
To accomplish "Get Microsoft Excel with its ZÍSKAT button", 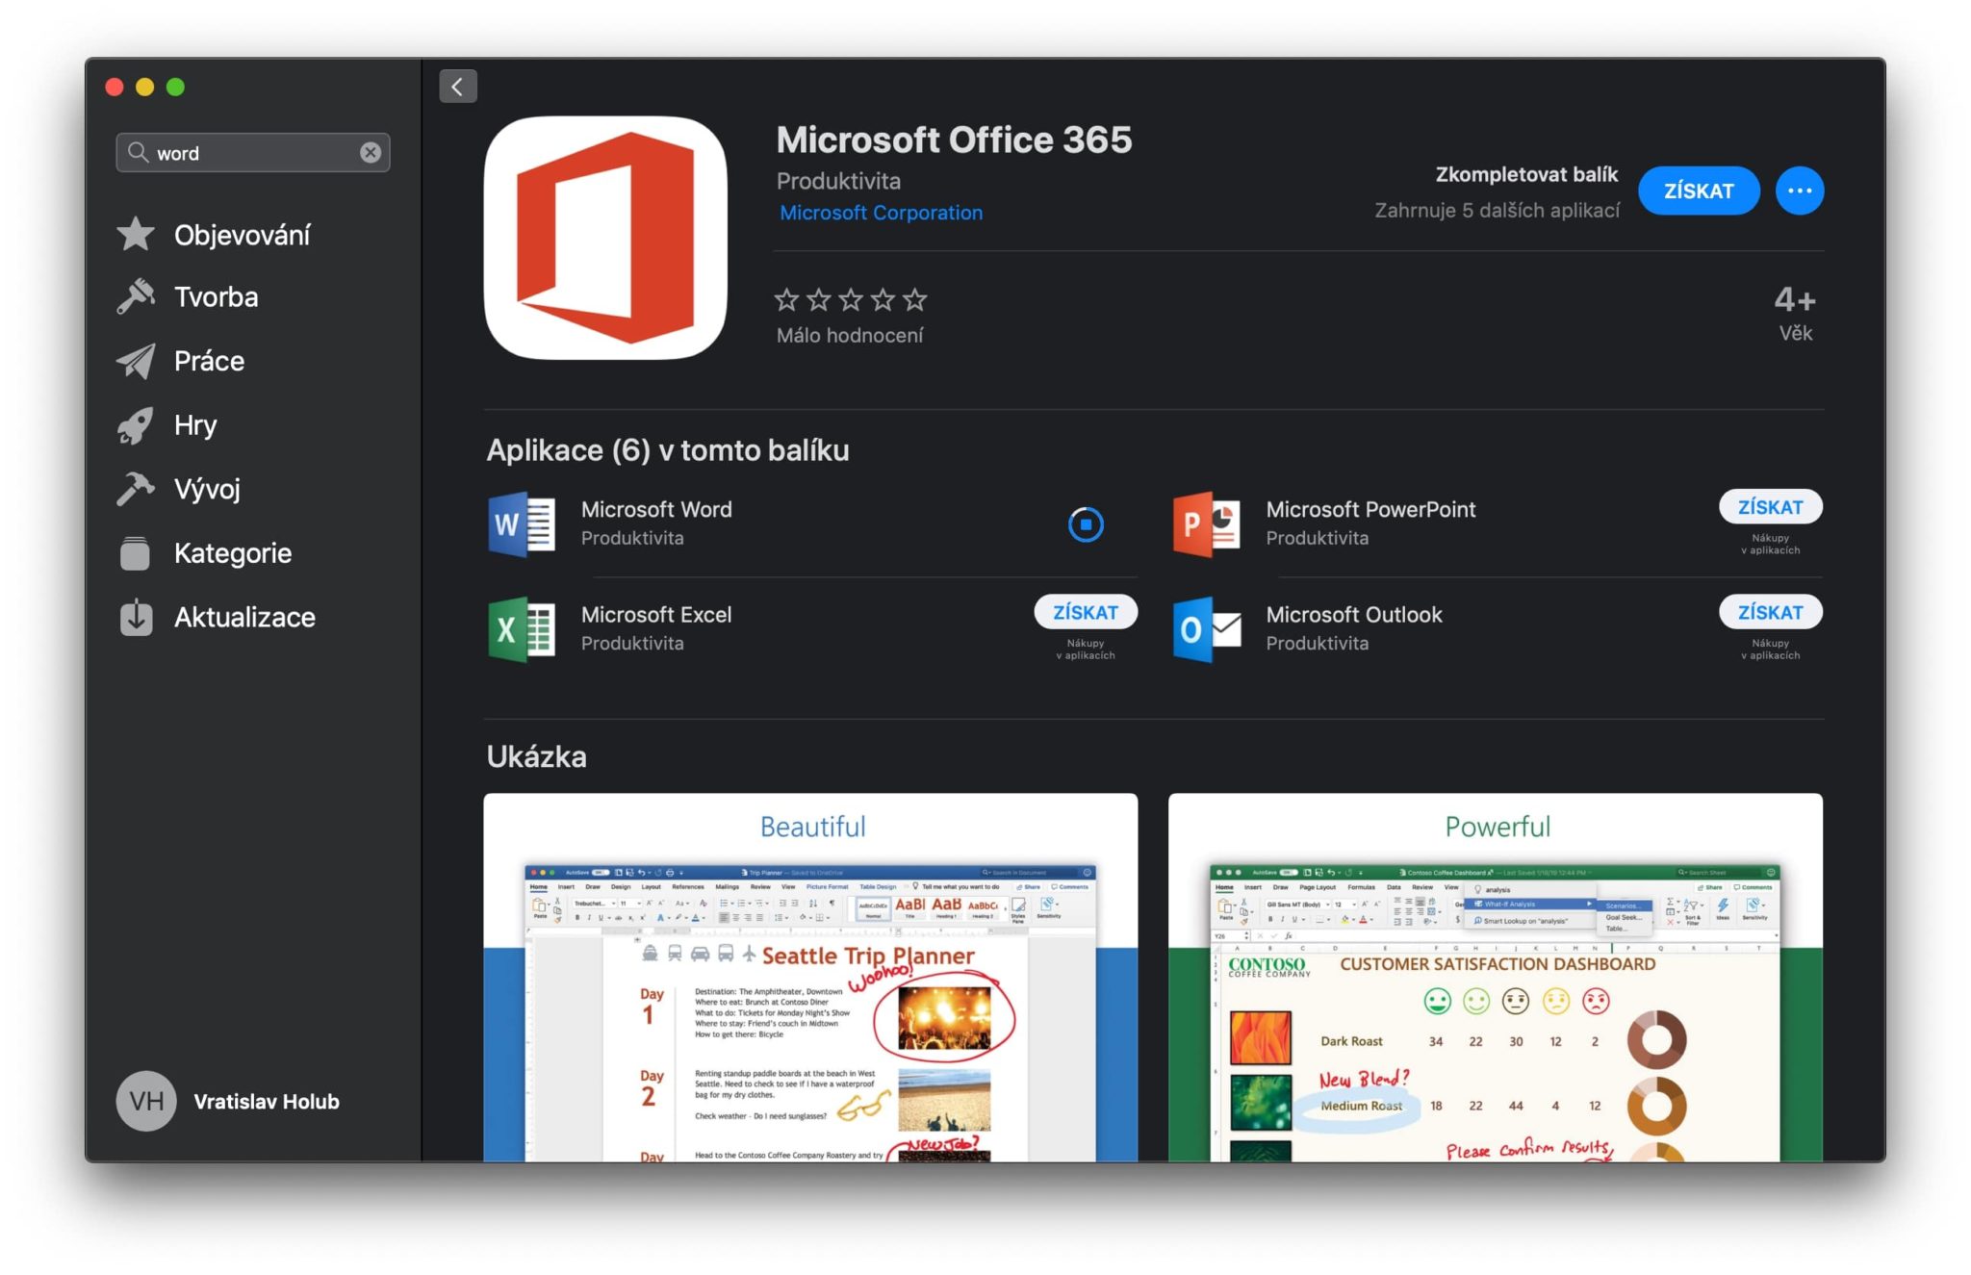I will click(1086, 611).
